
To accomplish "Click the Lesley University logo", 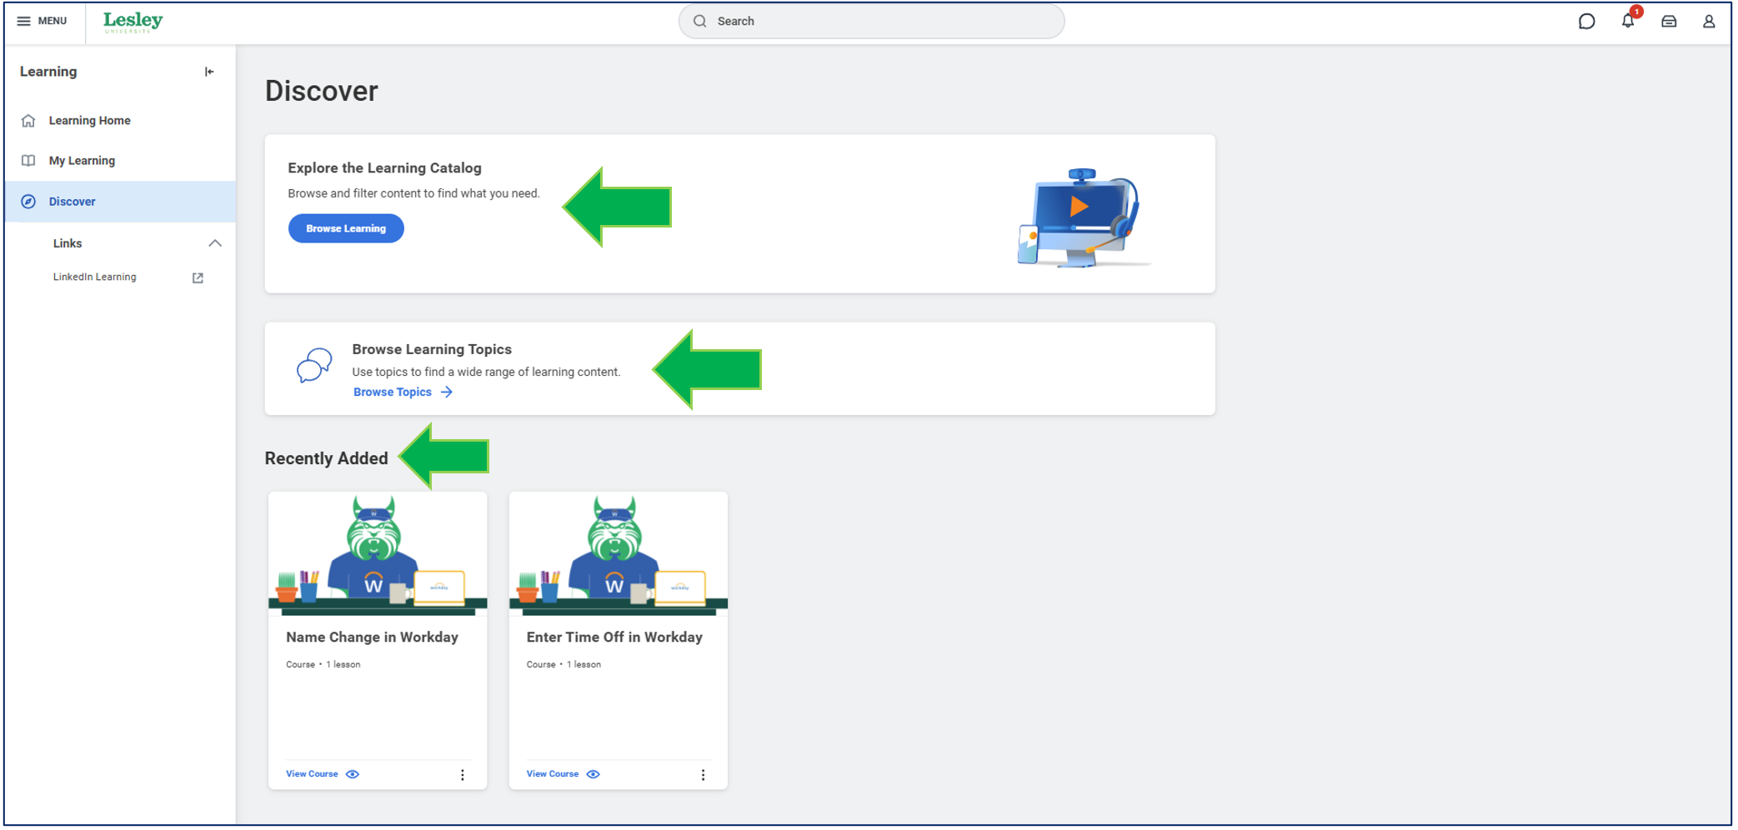I will click(133, 22).
